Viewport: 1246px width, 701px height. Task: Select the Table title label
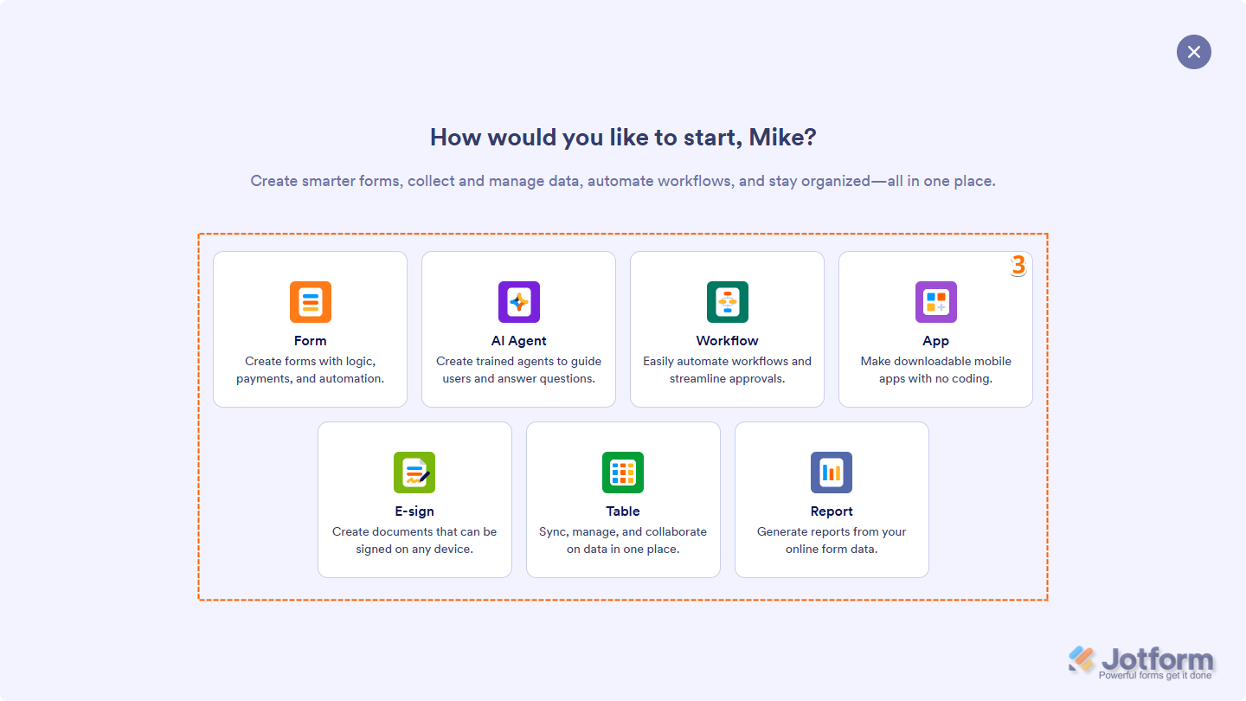(623, 511)
